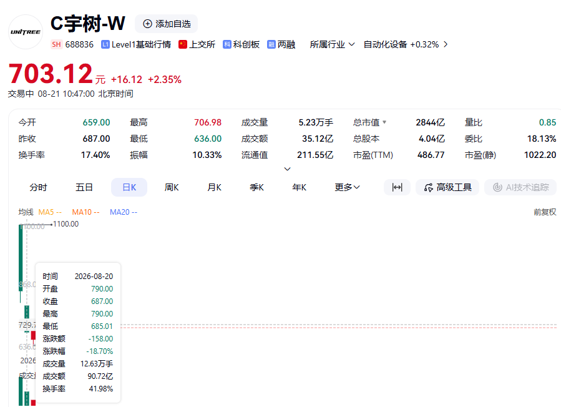The width and height of the screenshot is (561, 407).
Task: Click the 最高 value 706.98
Action: 208,122
